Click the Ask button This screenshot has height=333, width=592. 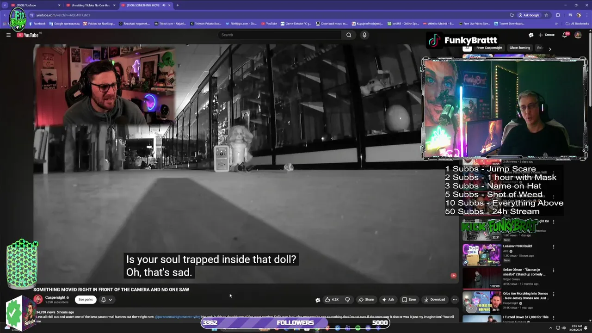[x=388, y=299]
